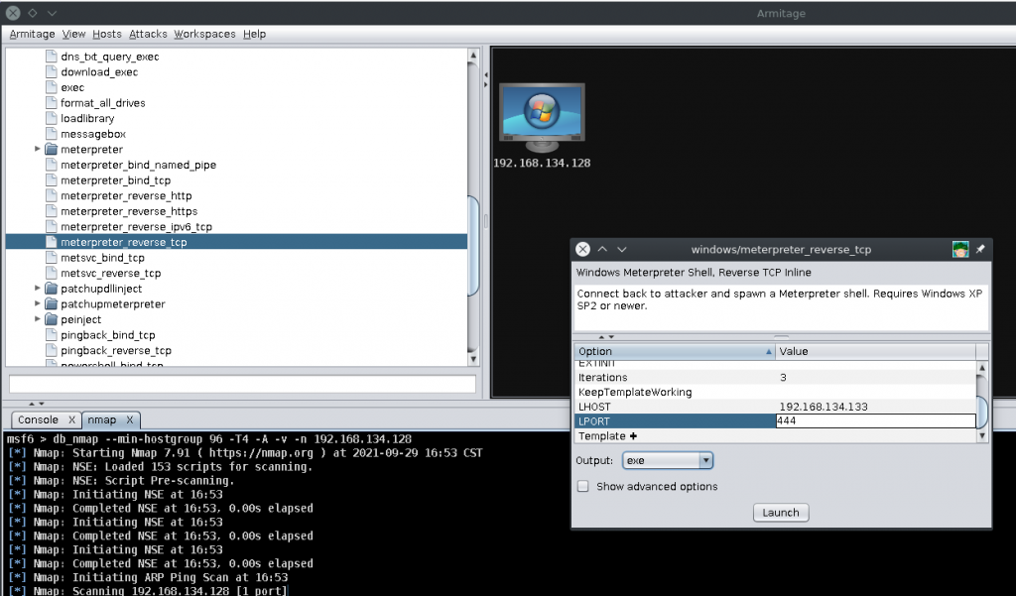Close the Console tab with its X

(x=71, y=419)
